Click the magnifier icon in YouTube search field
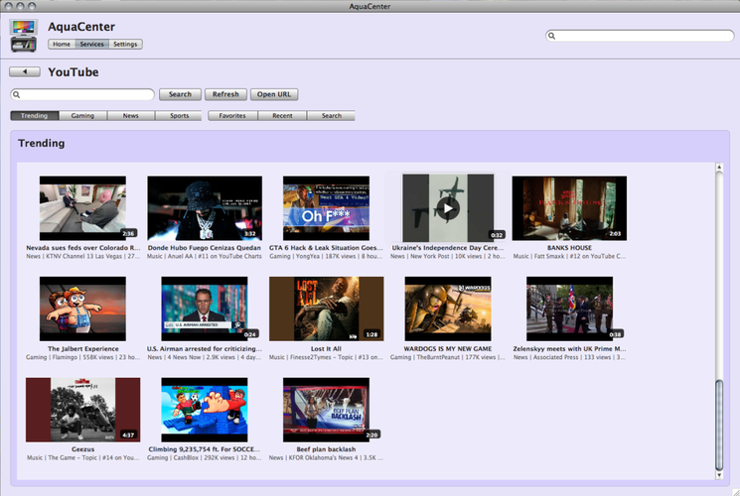Screen dimensions: 740x496 17,95
